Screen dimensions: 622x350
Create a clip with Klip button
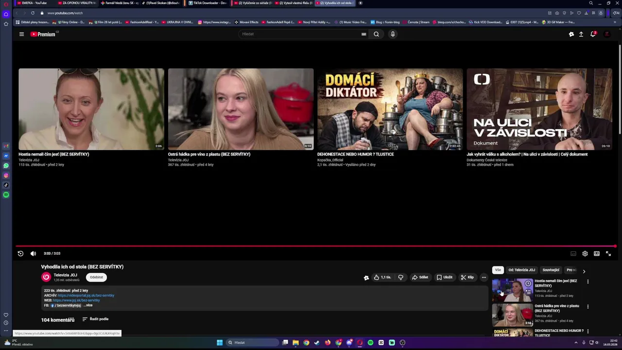pyautogui.click(x=467, y=277)
